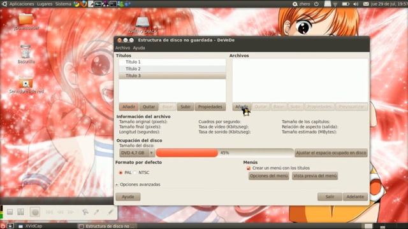Click the date and time clock
408x229 pixels.
390,4
